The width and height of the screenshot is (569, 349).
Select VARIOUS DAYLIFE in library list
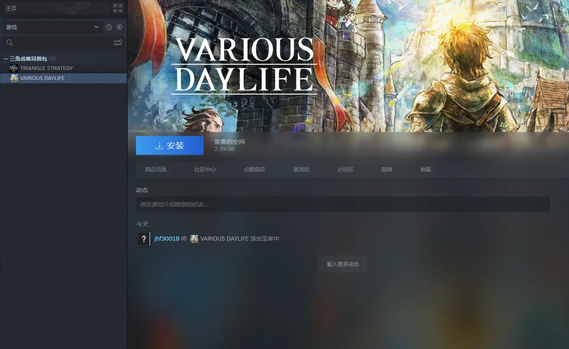(x=63, y=78)
